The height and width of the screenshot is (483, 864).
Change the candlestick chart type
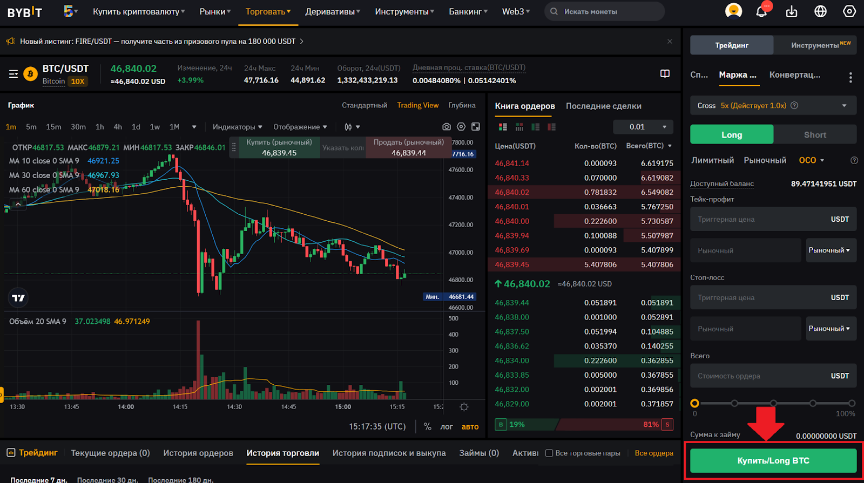click(352, 127)
